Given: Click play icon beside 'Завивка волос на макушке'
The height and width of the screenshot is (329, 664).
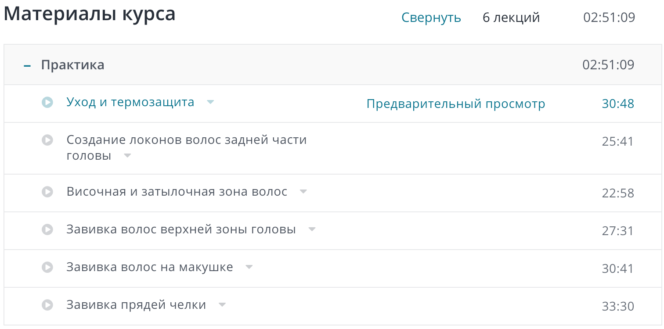Looking at the screenshot, I should point(47,267).
